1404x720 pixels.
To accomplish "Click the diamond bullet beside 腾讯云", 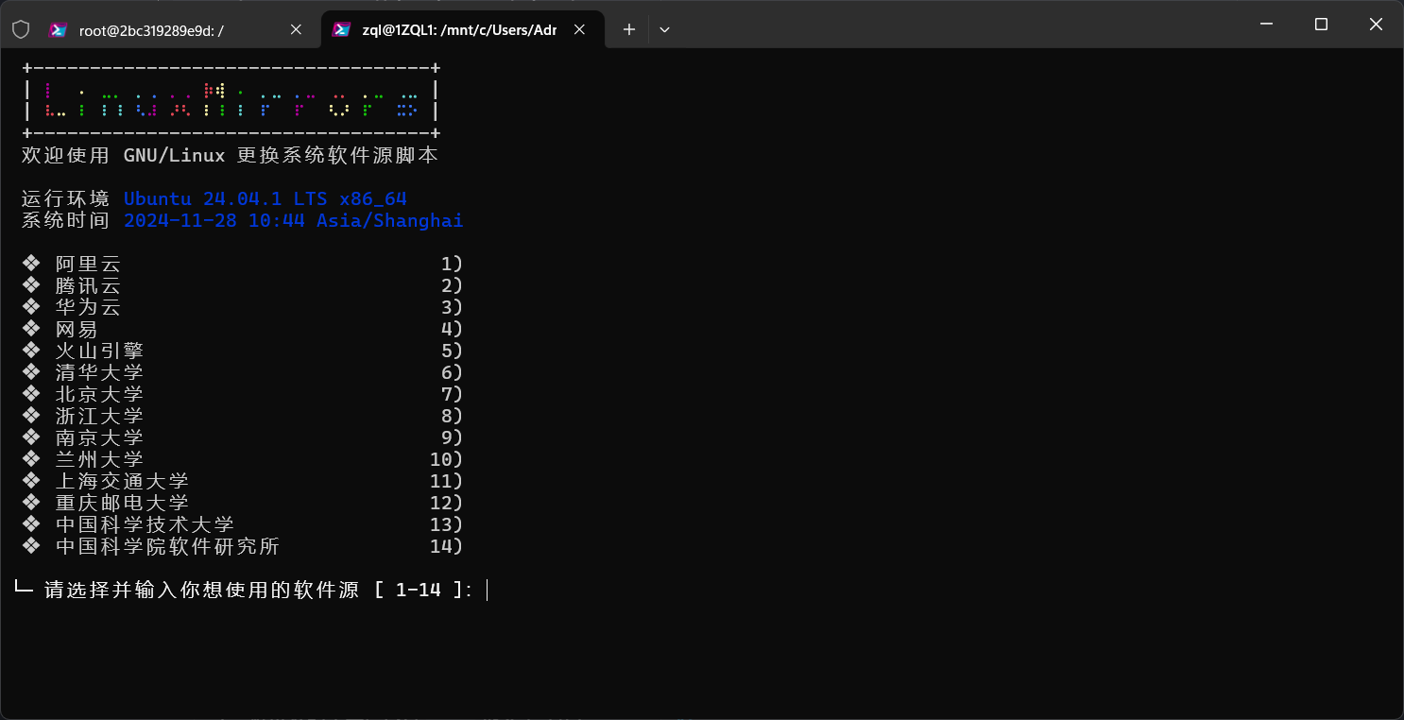I will coord(32,285).
